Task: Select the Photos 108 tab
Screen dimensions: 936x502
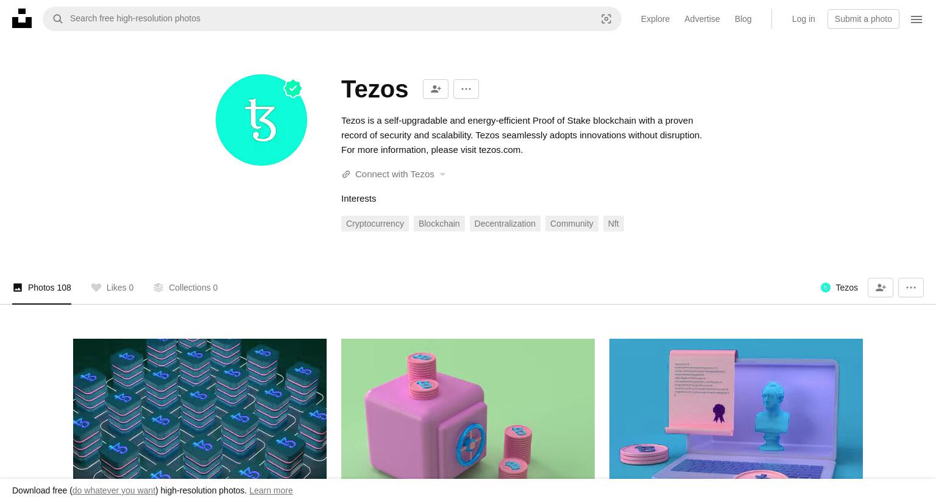Action: [x=42, y=288]
